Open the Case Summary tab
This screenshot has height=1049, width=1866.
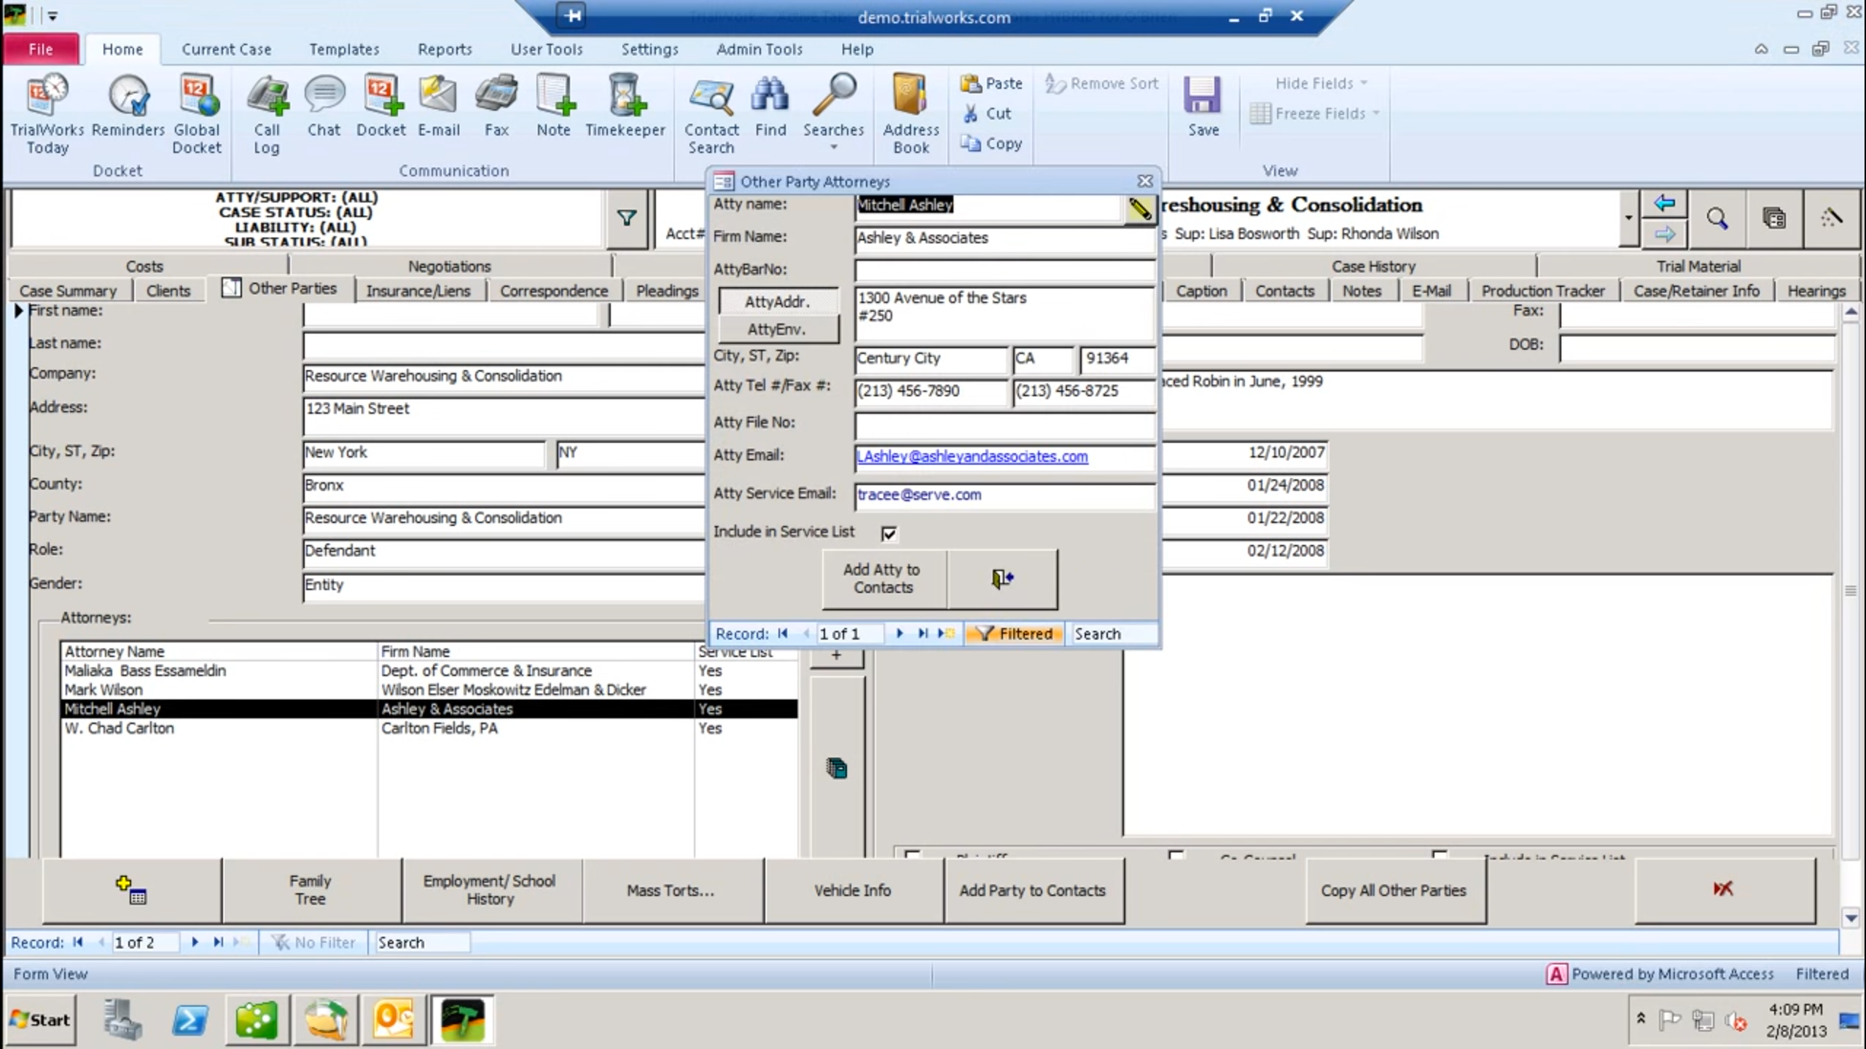tap(68, 291)
